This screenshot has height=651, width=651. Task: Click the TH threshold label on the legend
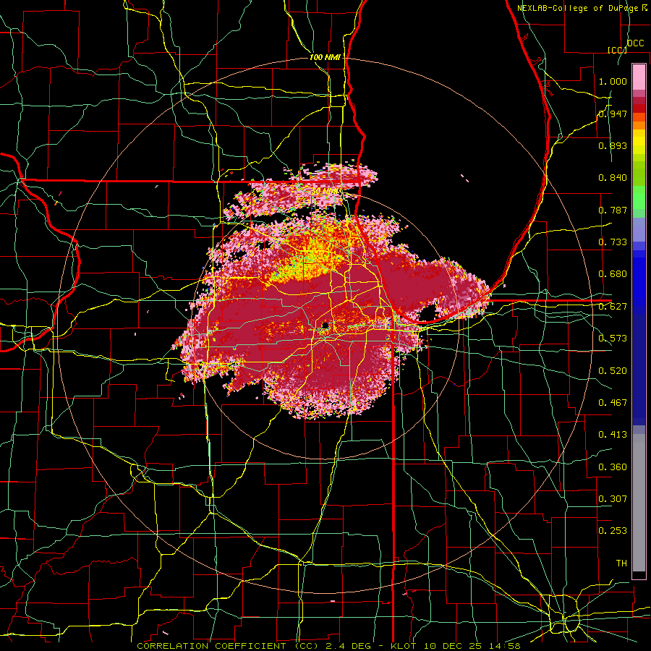point(621,563)
